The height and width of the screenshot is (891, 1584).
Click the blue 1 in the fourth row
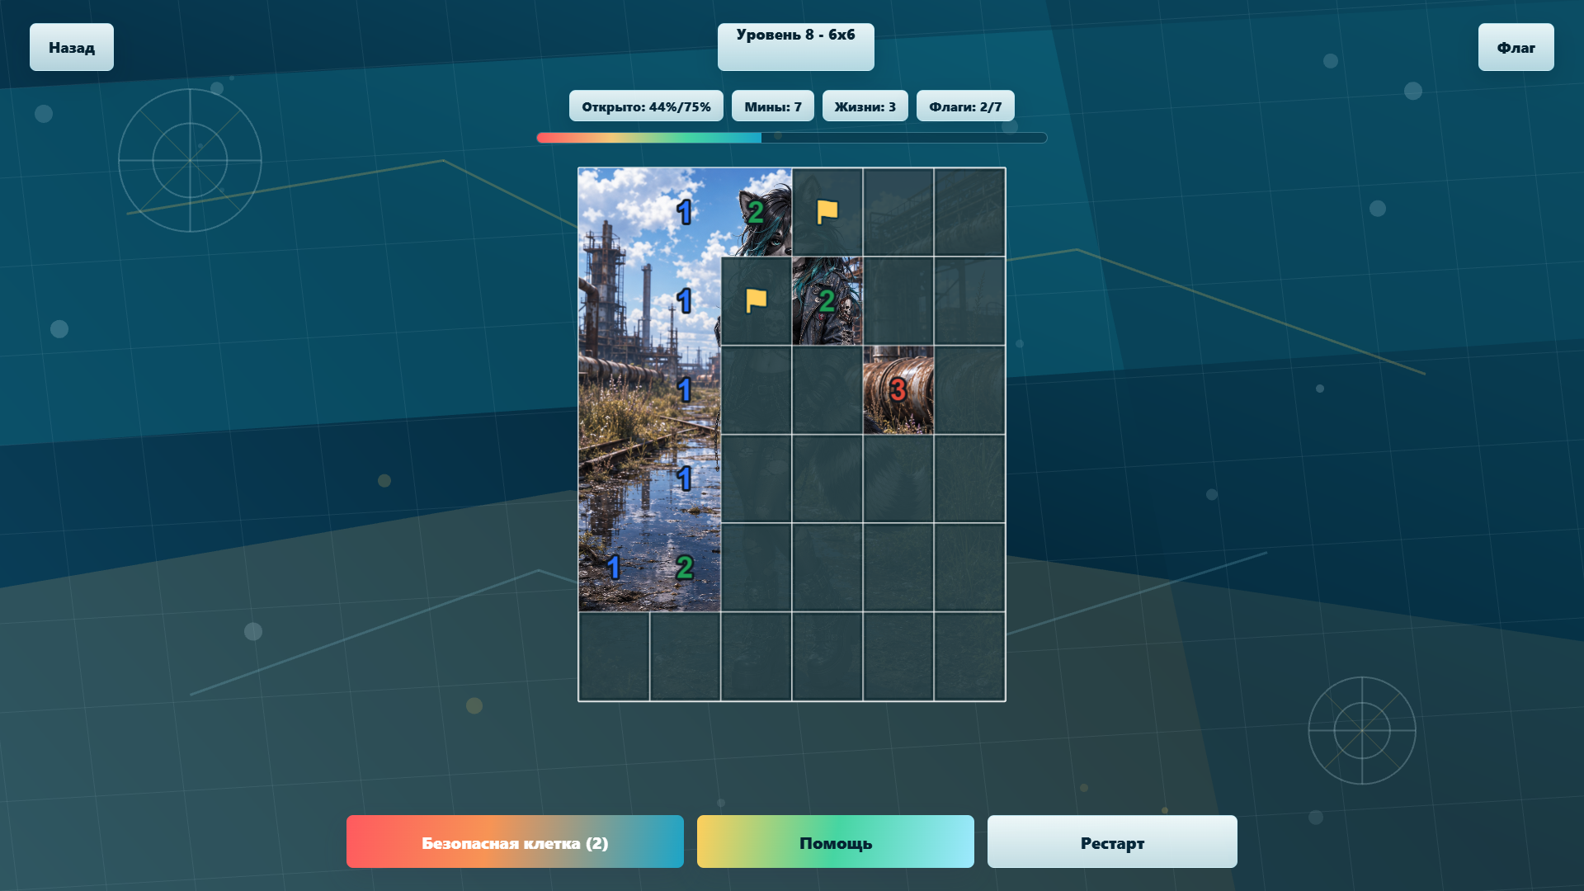point(685,478)
